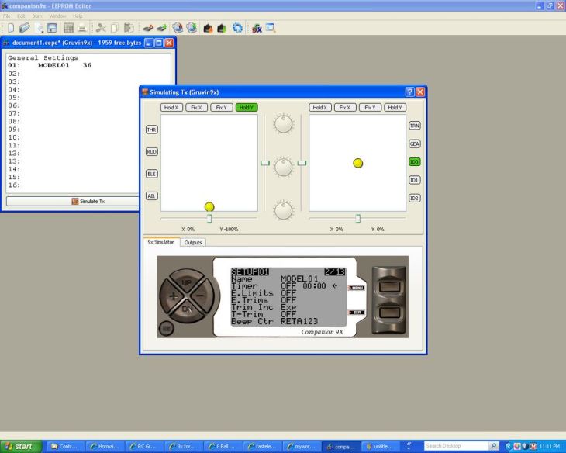Click the Paste clipboard icon
The height and width of the screenshot is (453, 566).
click(x=129, y=28)
